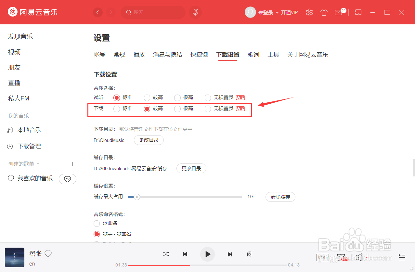415x272 pixels.
Task: Go forward with the right arrow button
Action: pos(111,12)
